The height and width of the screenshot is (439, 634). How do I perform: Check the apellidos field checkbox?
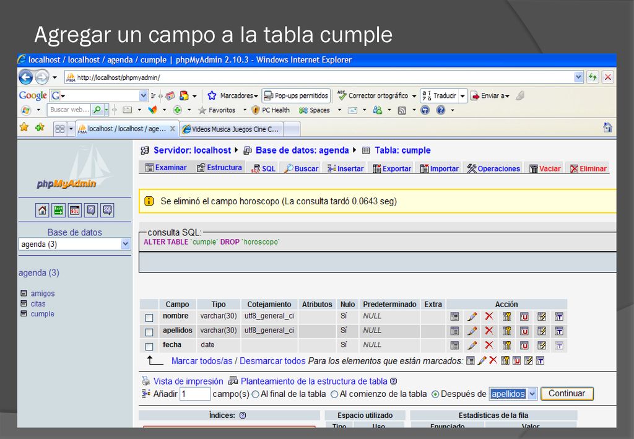click(x=149, y=333)
